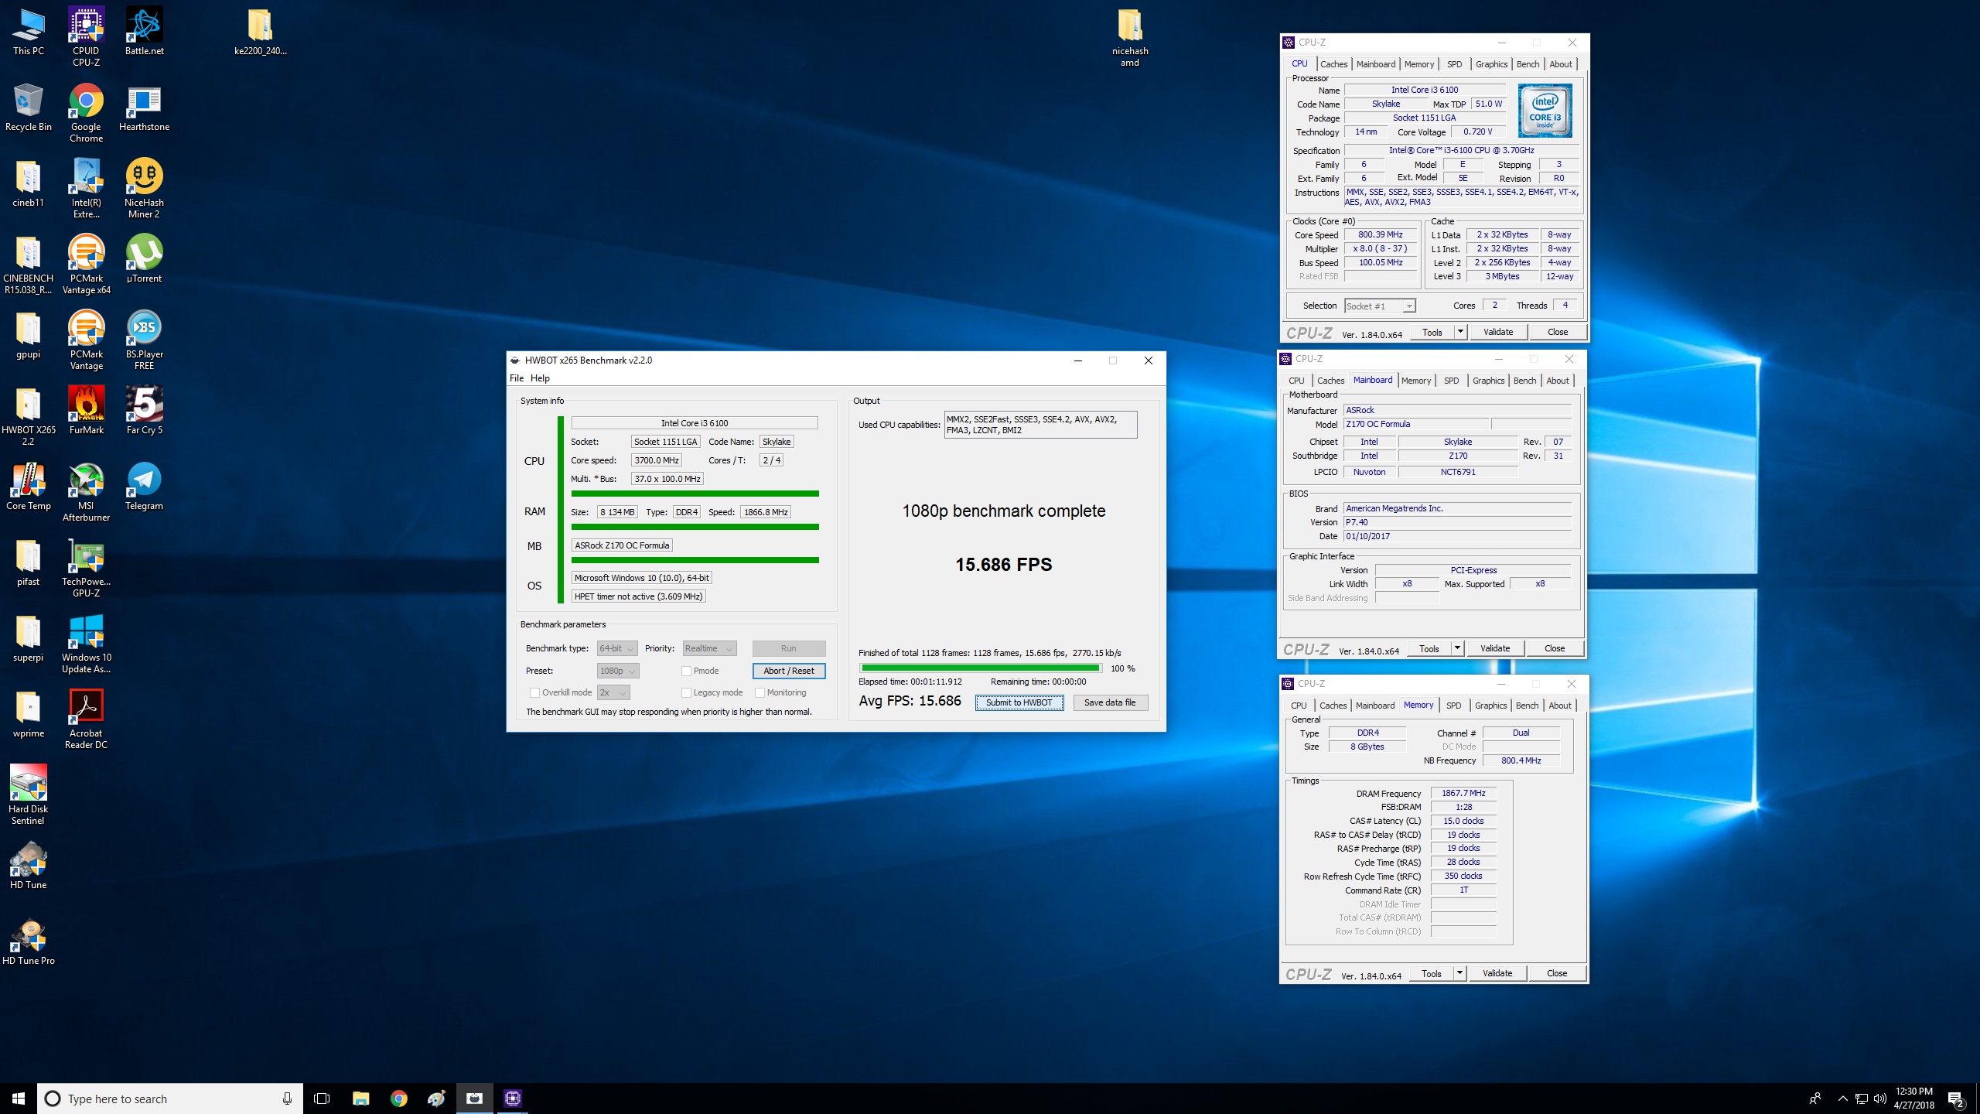Expand Tools arrow in Mainboard CPU-Z window
Viewport: 1980px width, 1114px height.
(x=1457, y=648)
